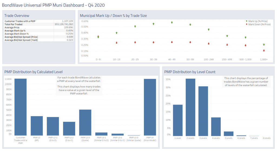Click the Mark Down legend red arrow
The height and width of the screenshot is (151, 277).
click(x=247, y=24)
